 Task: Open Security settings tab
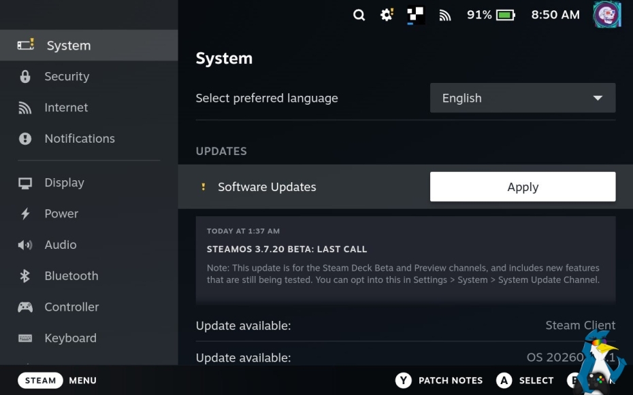(x=67, y=77)
